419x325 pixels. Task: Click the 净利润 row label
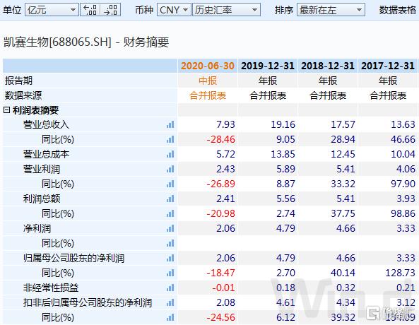click(x=37, y=228)
